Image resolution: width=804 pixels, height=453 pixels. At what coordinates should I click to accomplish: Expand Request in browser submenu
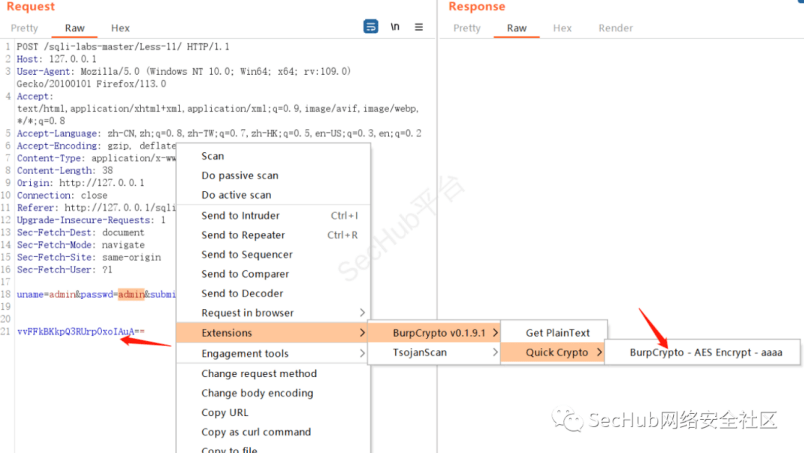(x=362, y=313)
